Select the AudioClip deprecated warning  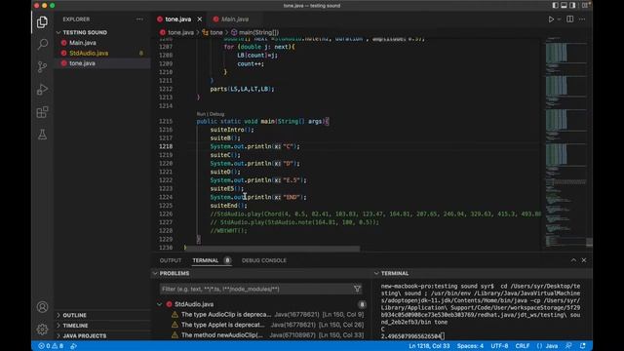267,314
